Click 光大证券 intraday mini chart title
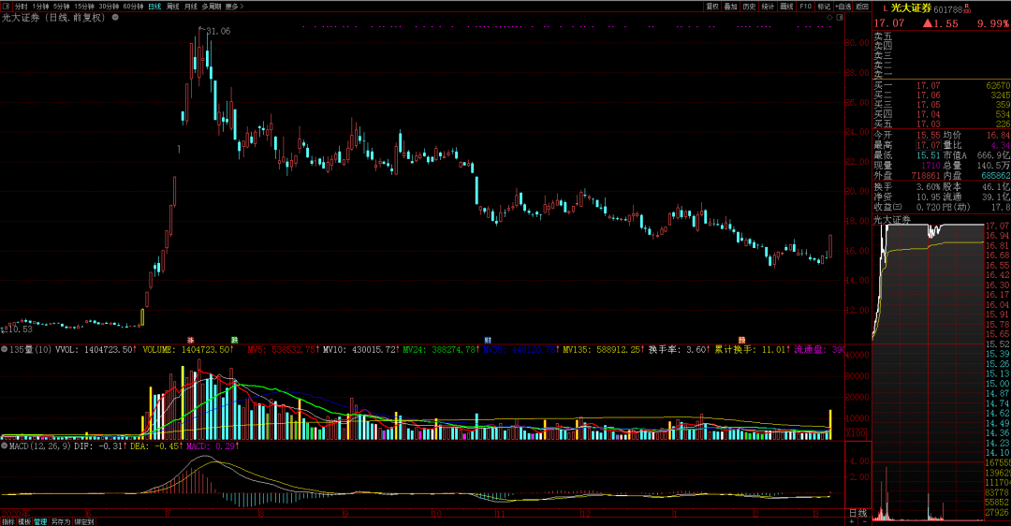1011x526 pixels. (x=892, y=220)
